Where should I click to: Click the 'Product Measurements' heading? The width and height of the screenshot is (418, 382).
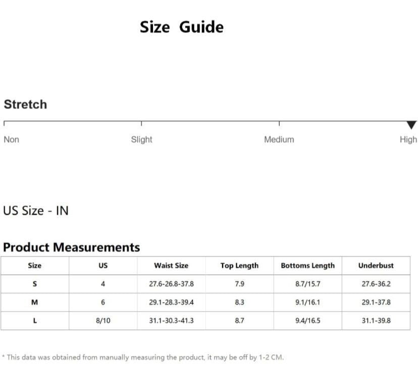pyautogui.click(x=71, y=248)
